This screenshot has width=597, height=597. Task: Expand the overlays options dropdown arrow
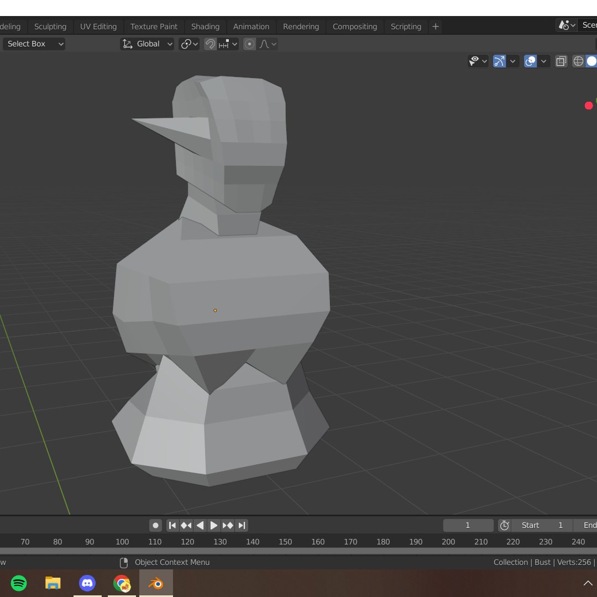(x=544, y=61)
